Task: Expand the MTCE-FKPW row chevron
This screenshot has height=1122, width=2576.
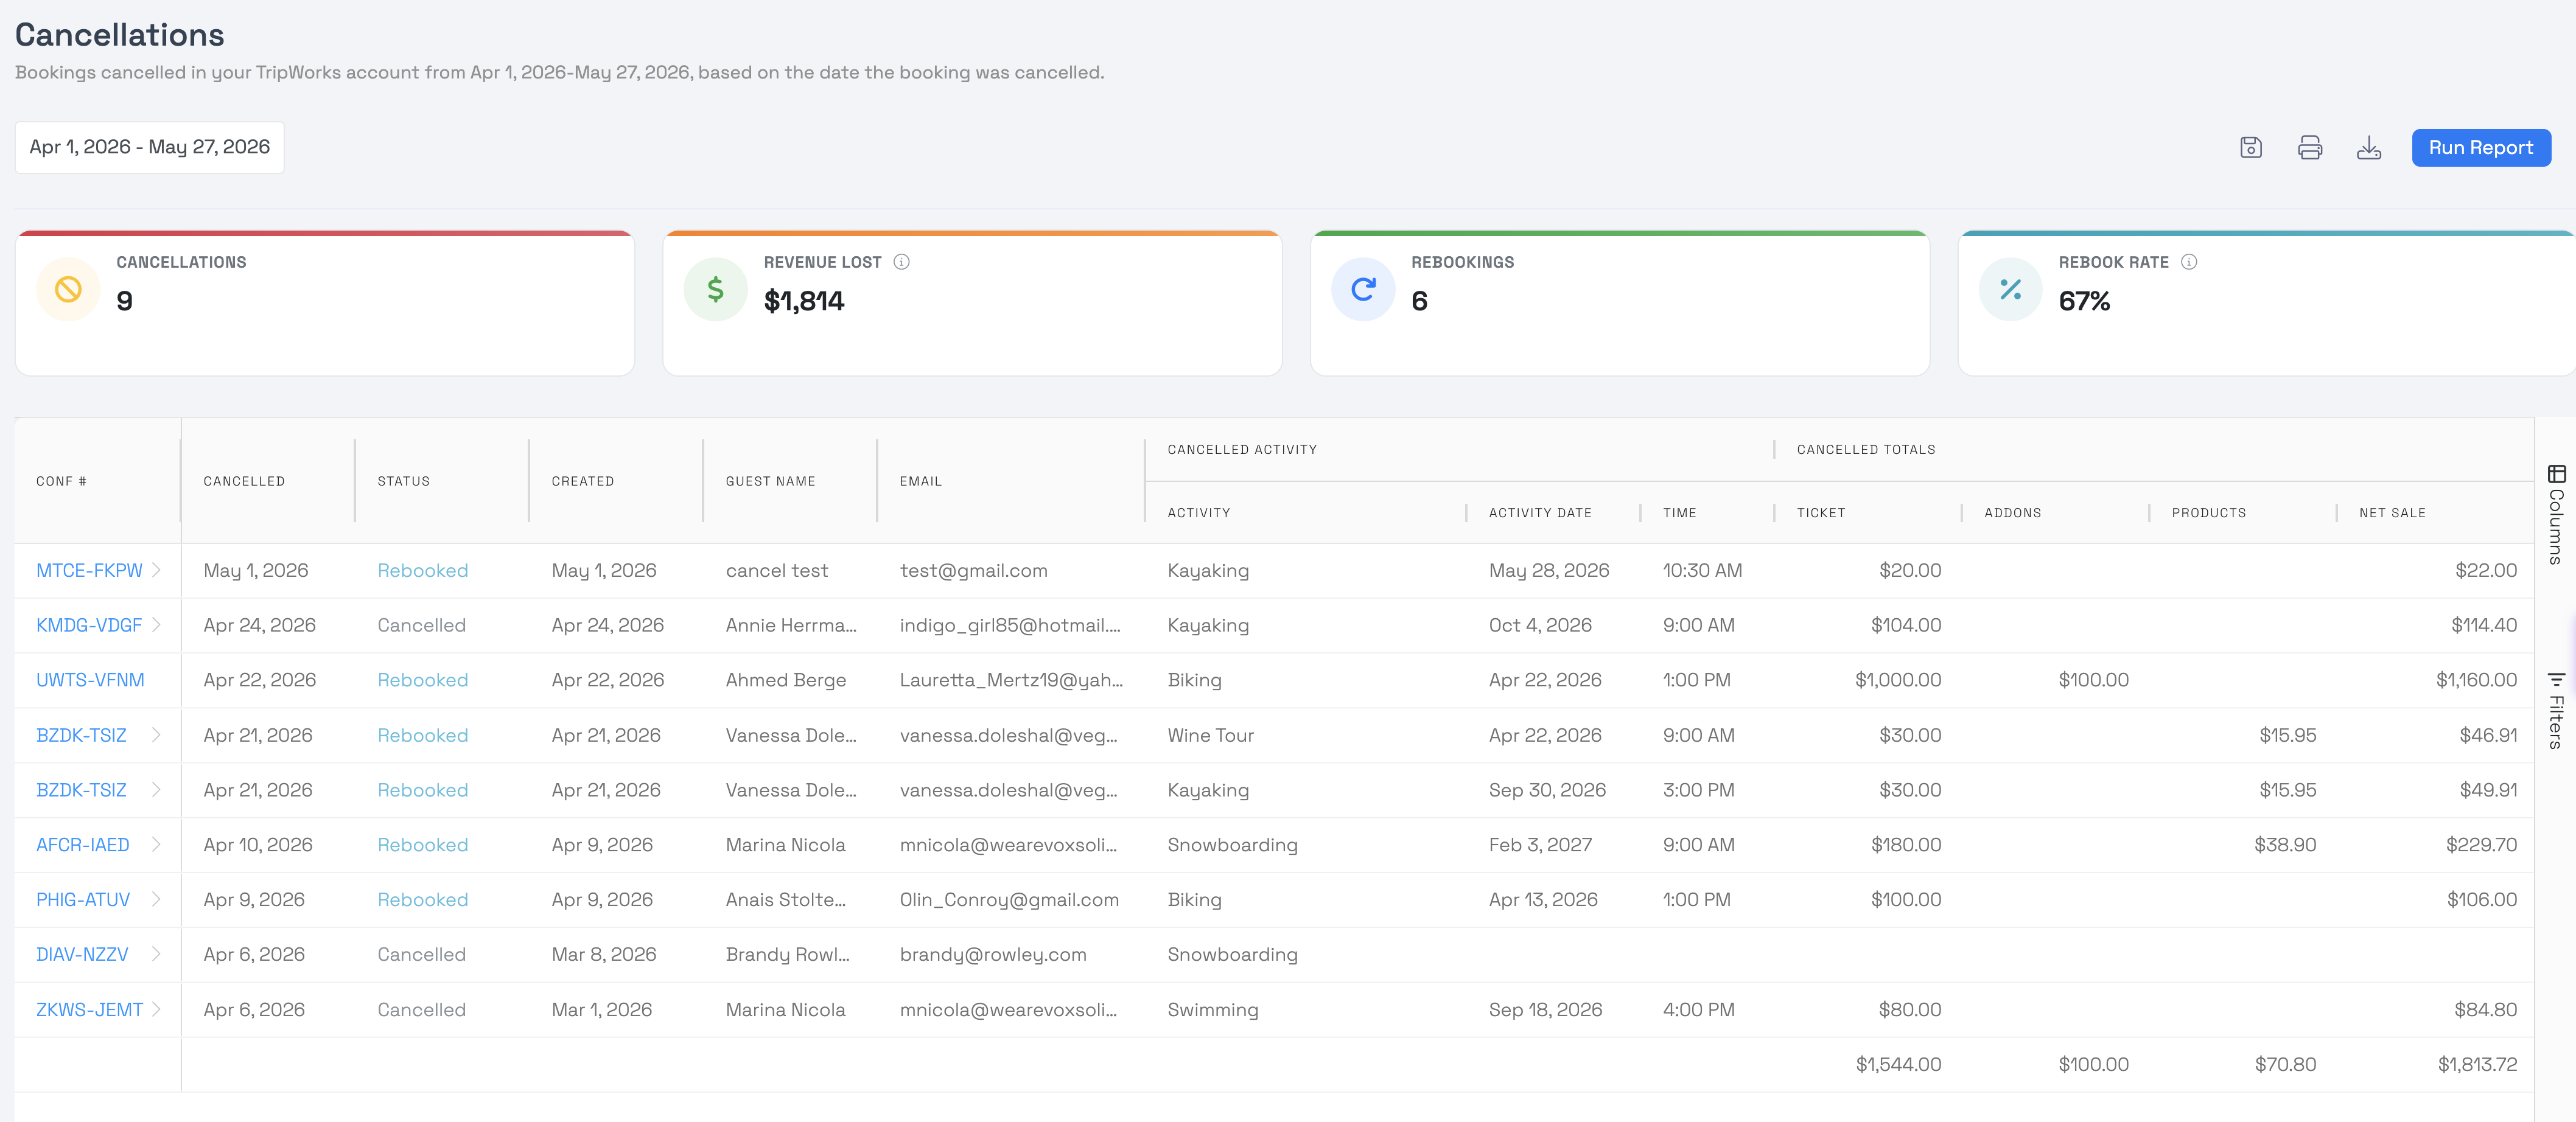Action: tap(156, 570)
